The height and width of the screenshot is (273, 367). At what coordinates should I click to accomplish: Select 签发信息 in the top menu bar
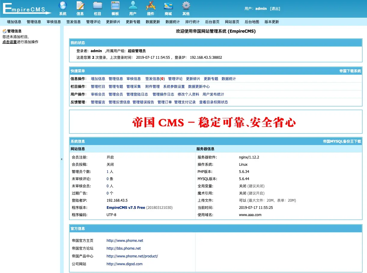tap(74, 22)
